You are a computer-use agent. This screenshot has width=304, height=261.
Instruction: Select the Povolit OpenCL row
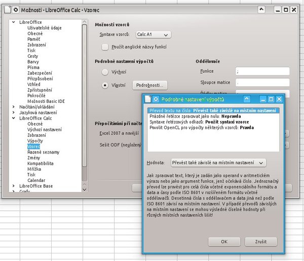click(x=213, y=128)
